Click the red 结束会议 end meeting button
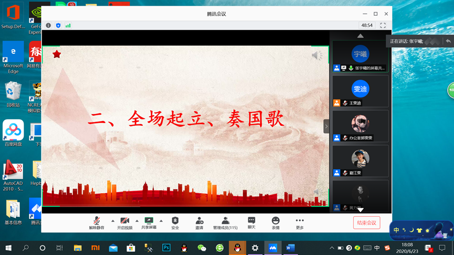 click(x=366, y=223)
